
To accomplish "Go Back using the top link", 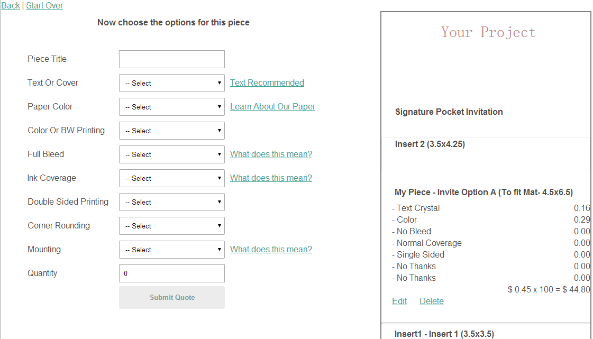I will click(x=11, y=5).
